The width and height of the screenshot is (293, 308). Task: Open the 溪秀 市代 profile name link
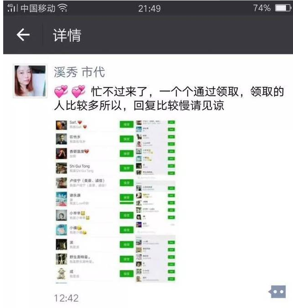coord(79,72)
